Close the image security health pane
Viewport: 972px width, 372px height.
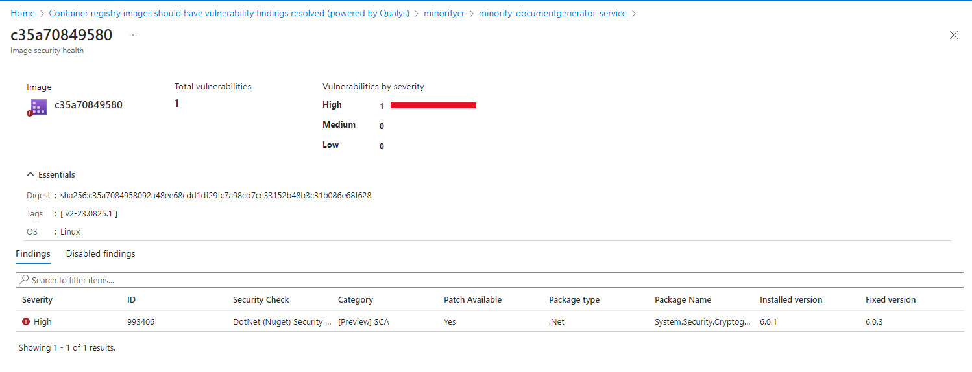[953, 36]
